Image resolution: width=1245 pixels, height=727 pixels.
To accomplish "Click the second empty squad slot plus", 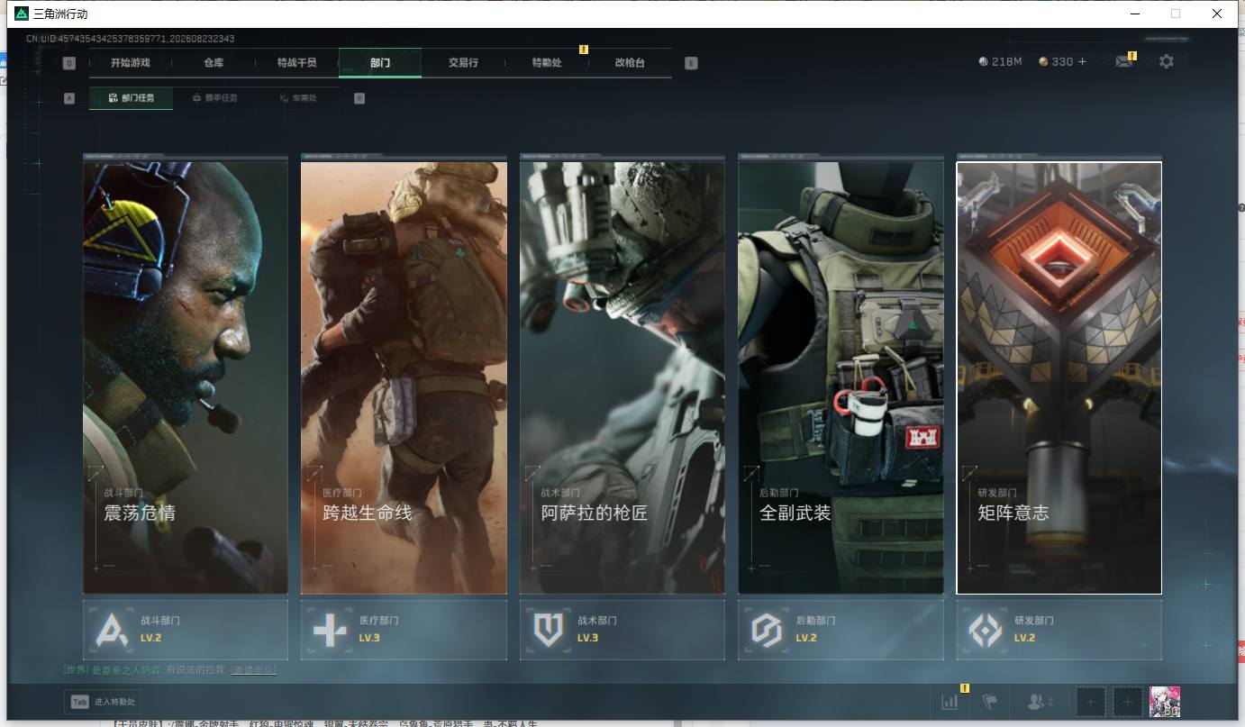I will [x=1128, y=702].
